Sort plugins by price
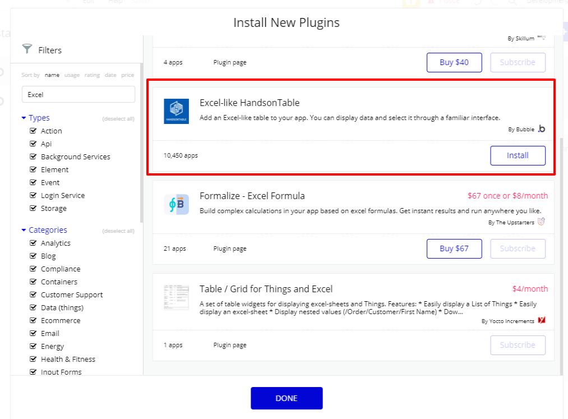Viewport: 568px width, 419px height. click(127, 75)
